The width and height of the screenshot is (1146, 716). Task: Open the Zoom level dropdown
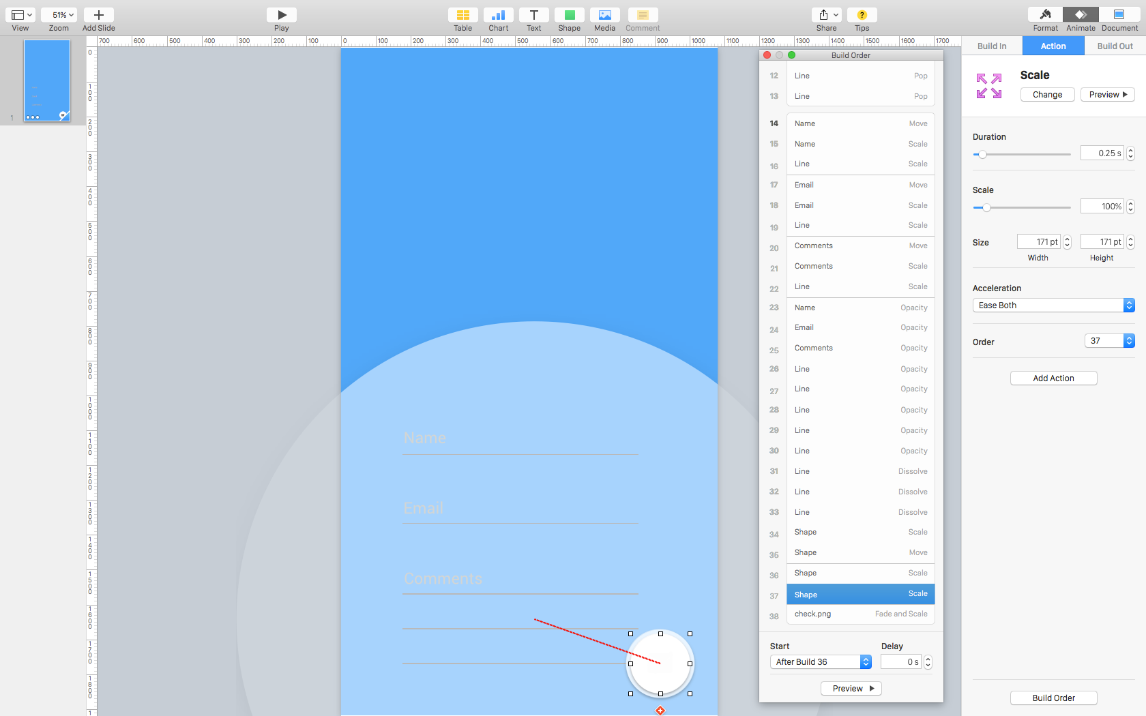59,15
